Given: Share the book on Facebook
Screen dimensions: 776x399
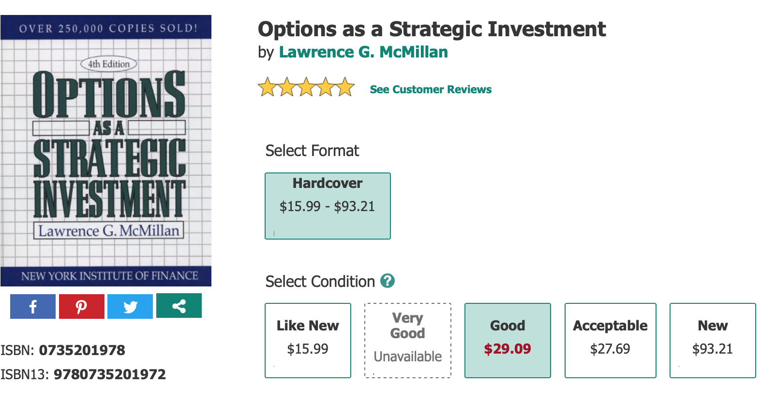Looking at the screenshot, I should pos(33,306).
